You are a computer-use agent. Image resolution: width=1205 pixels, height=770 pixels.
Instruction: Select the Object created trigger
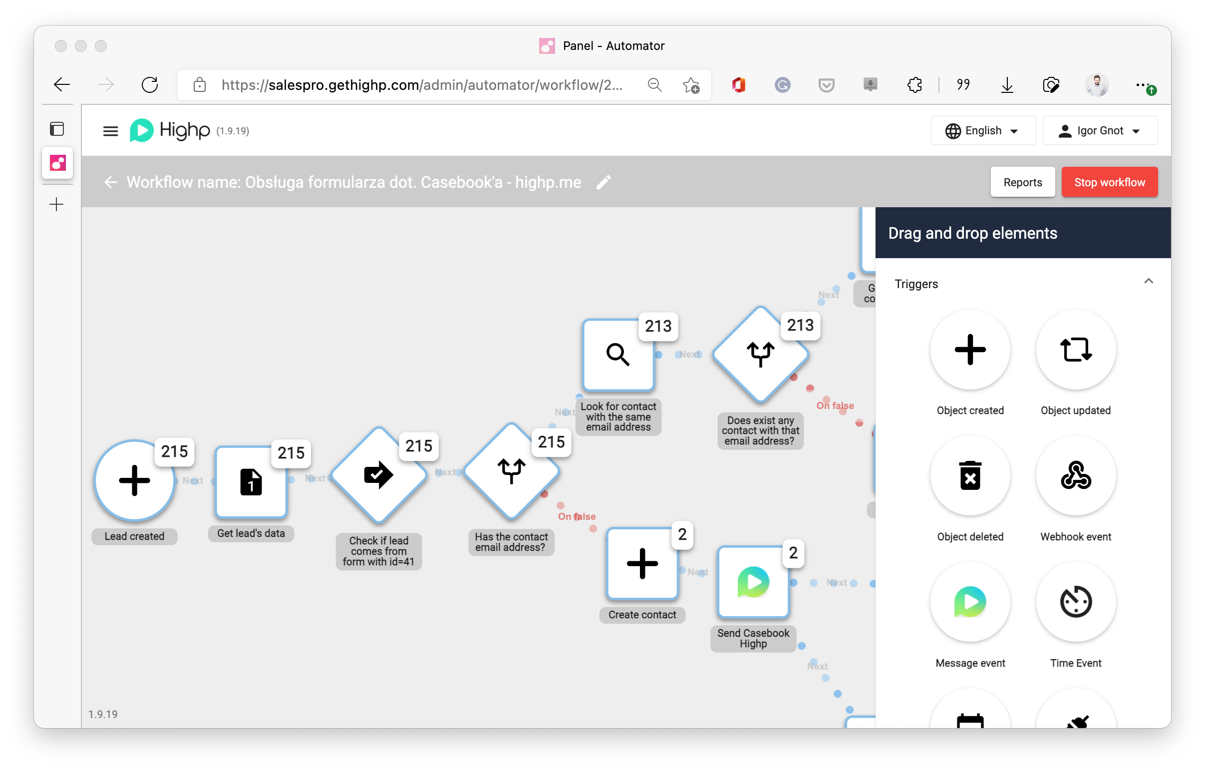(x=970, y=350)
